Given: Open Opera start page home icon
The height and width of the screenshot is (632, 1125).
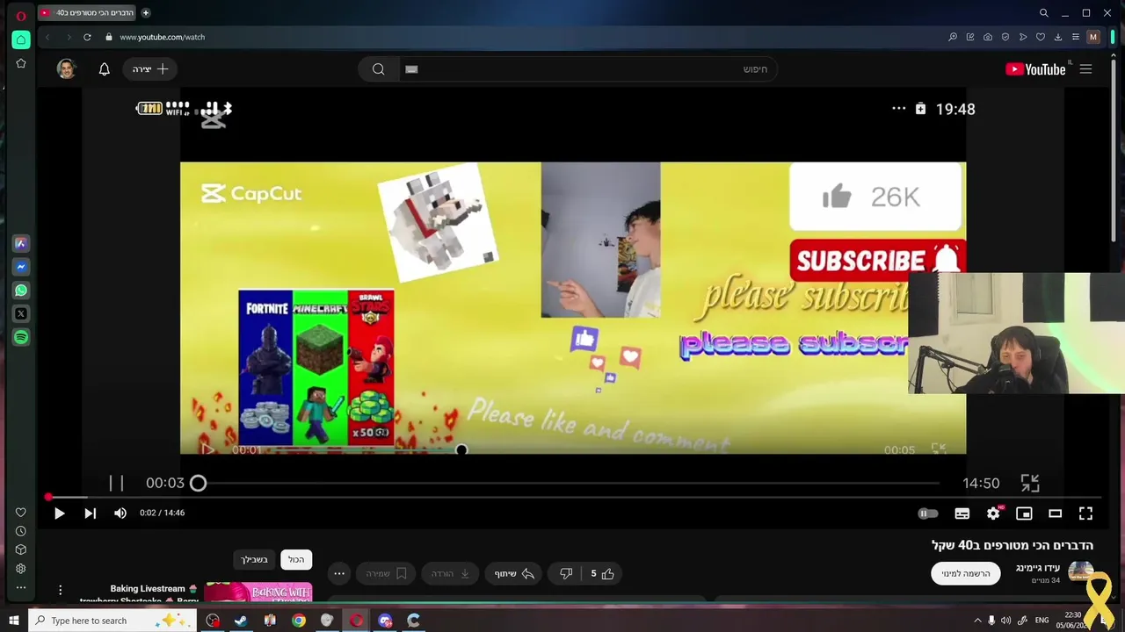Looking at the screenshot, I should click(x=21, y=39).
